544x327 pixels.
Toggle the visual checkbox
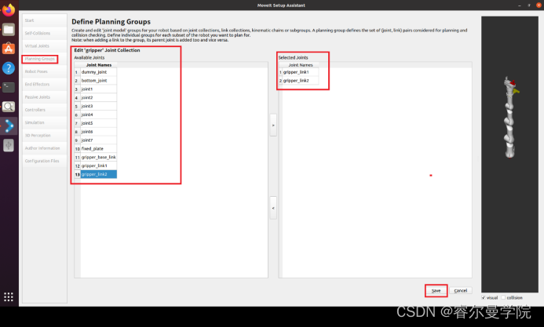(x=484, y=297)
